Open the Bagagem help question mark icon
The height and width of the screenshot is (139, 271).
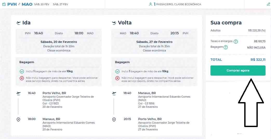[x=226, y=47]
